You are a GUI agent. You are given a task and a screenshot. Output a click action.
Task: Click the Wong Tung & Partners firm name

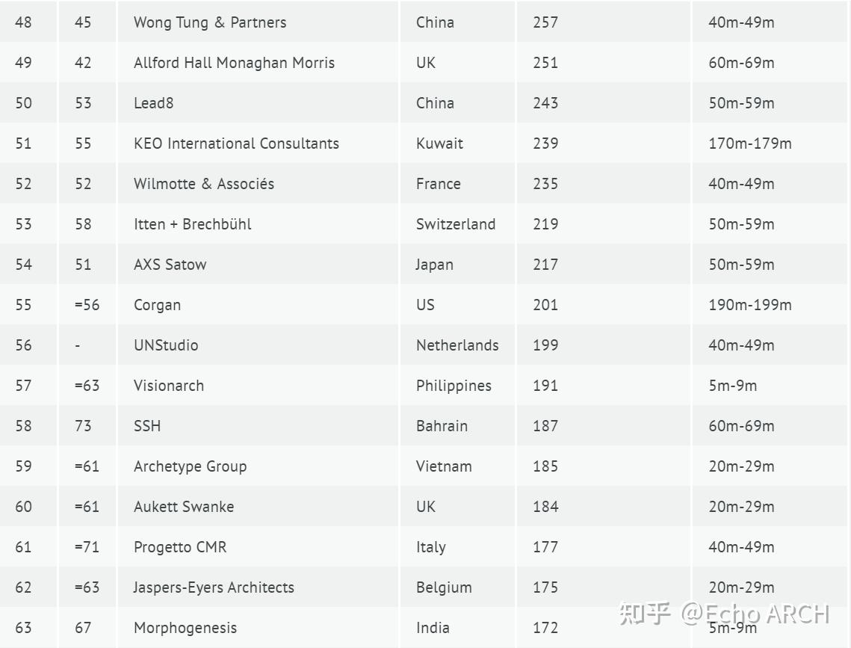(210, 22)
